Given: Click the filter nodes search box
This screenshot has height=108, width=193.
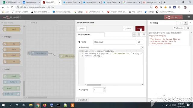Looking at the screenshot, I should click(x=12, y=23).
